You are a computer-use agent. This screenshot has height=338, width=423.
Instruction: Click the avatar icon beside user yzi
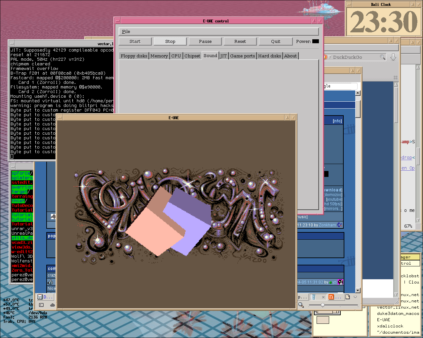click(x=340, y=282)
